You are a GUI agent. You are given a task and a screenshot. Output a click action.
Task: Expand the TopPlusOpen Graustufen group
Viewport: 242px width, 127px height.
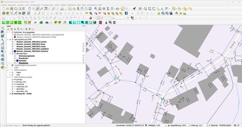8,66
